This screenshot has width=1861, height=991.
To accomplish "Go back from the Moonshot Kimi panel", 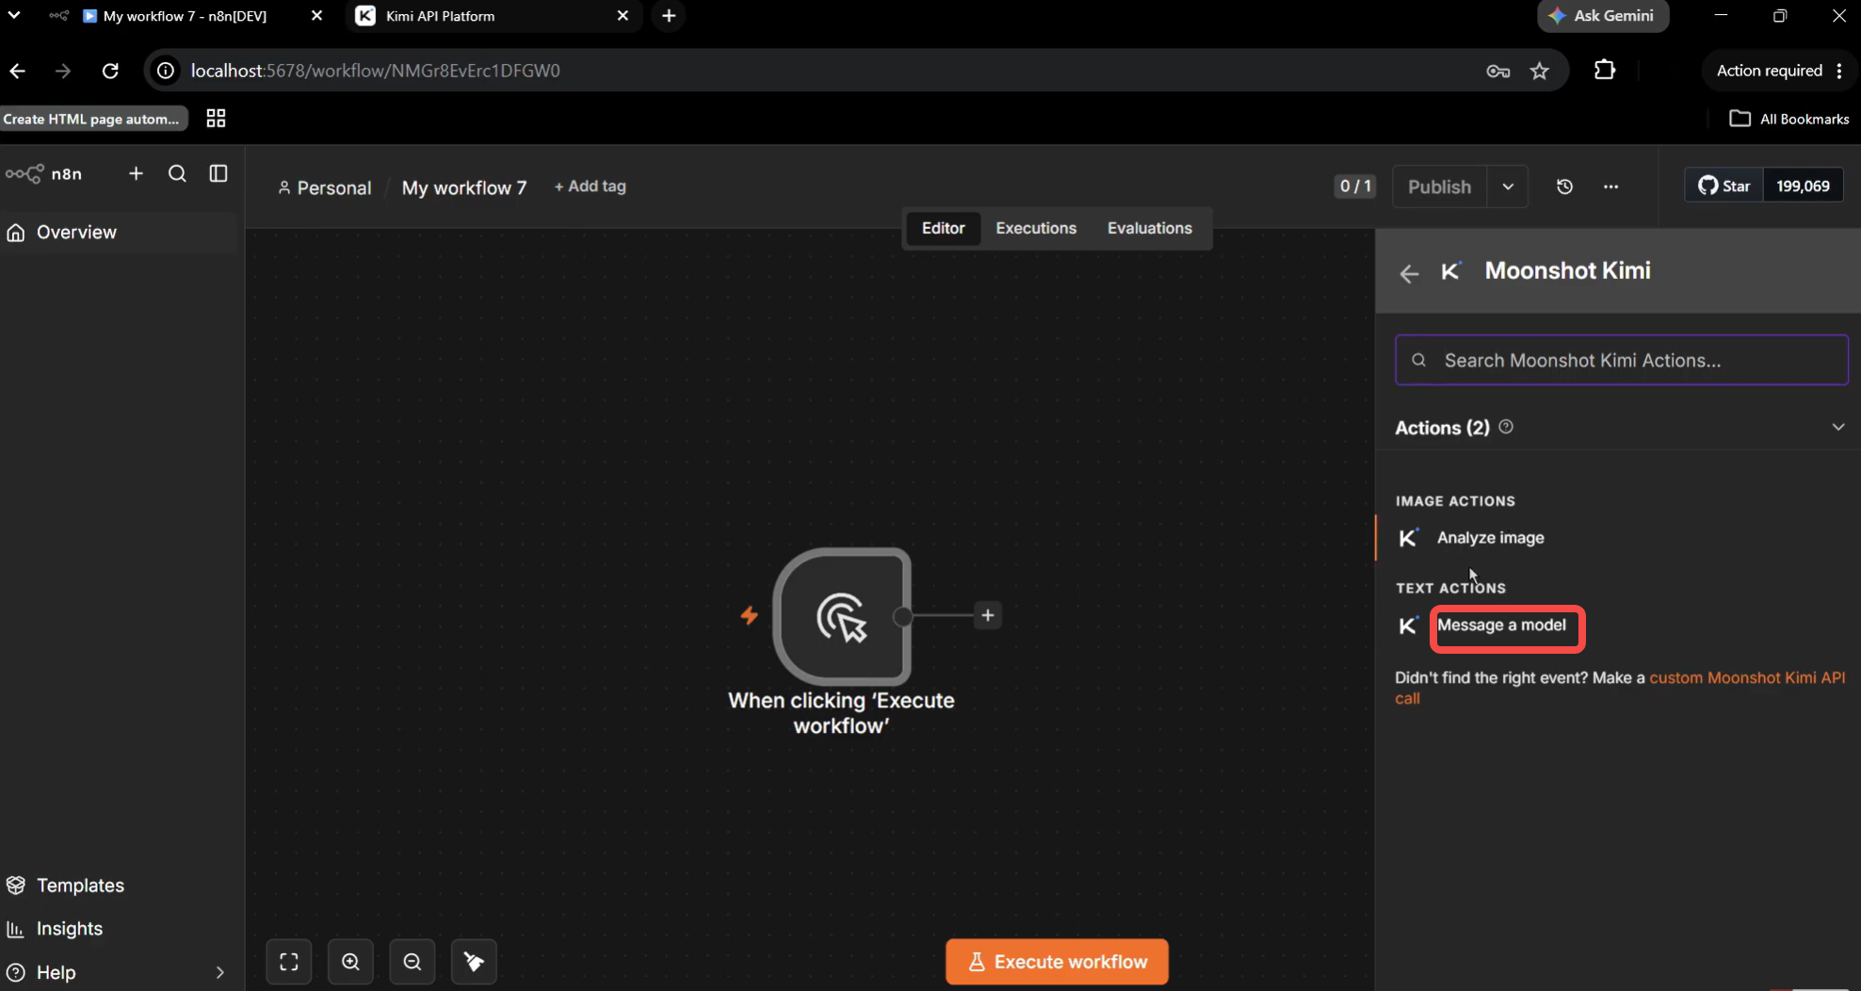I will (x=1409, y=273).
